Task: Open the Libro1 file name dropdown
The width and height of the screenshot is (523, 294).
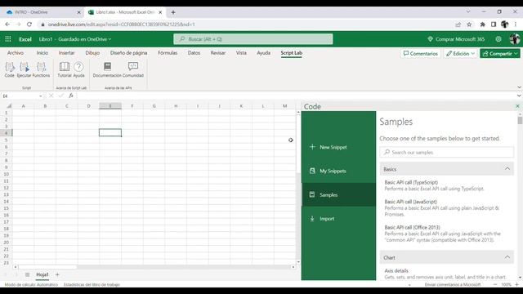Action: (110, 39)
